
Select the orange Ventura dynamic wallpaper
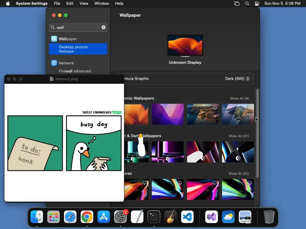136,114
